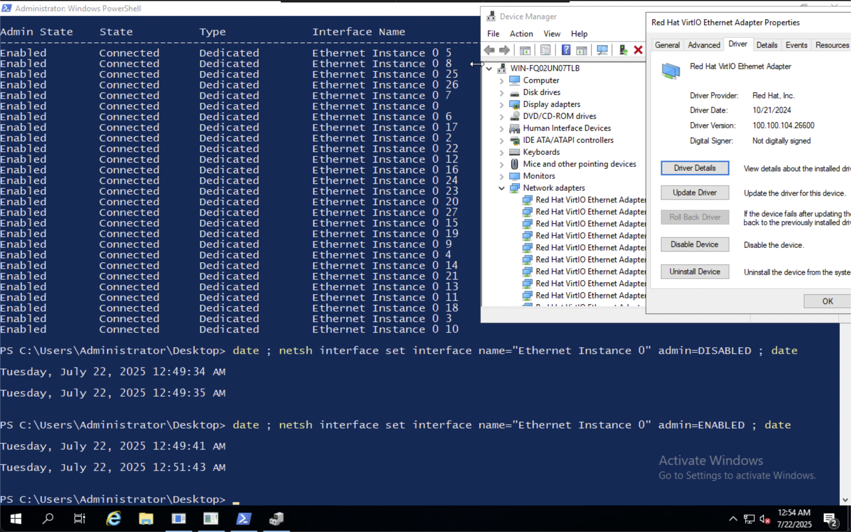
Task: Switch to the Advanced properties tab
Action: tap(703, 45)
